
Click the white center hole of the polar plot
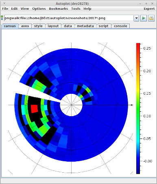tap(71, 105)
